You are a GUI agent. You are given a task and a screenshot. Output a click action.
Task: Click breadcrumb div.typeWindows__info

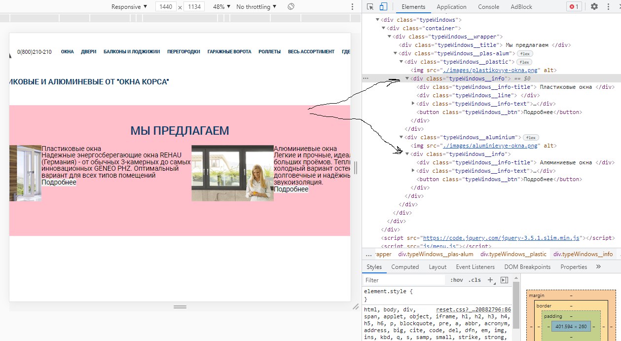pyautogui.click(x=583, y=254)
